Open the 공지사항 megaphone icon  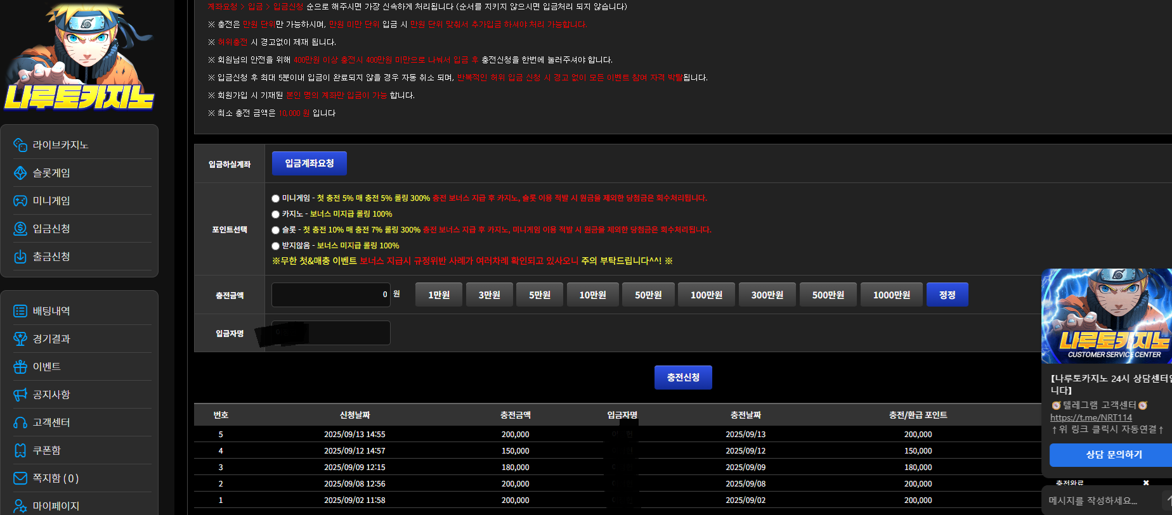[x=20, y=395]
